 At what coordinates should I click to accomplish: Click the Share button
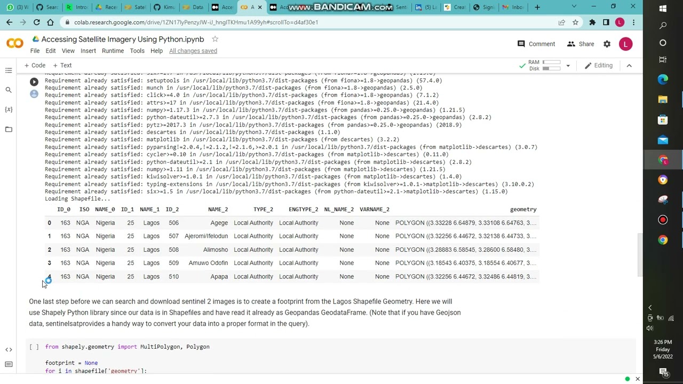[581, 44]
